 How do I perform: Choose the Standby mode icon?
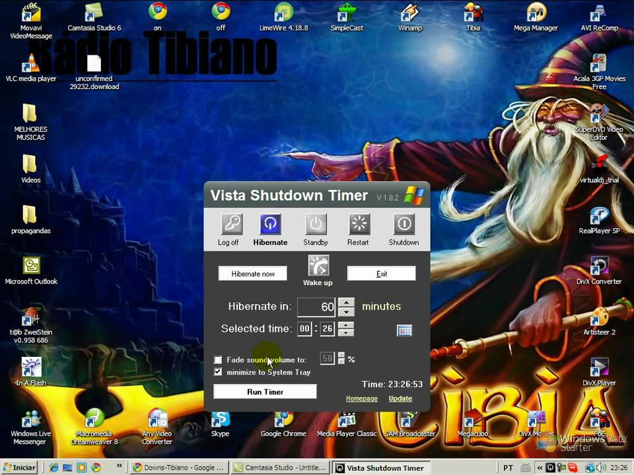tap(316, 224)
